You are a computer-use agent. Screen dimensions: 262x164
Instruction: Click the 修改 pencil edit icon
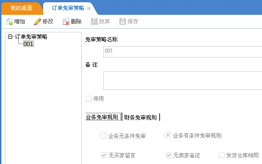(38, 22)
